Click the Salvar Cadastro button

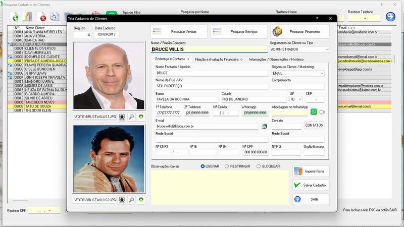tap(311, 185)
